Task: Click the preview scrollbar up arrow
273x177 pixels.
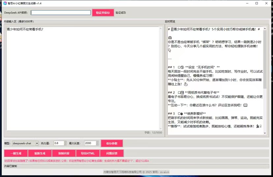Action: coord(265,29)
